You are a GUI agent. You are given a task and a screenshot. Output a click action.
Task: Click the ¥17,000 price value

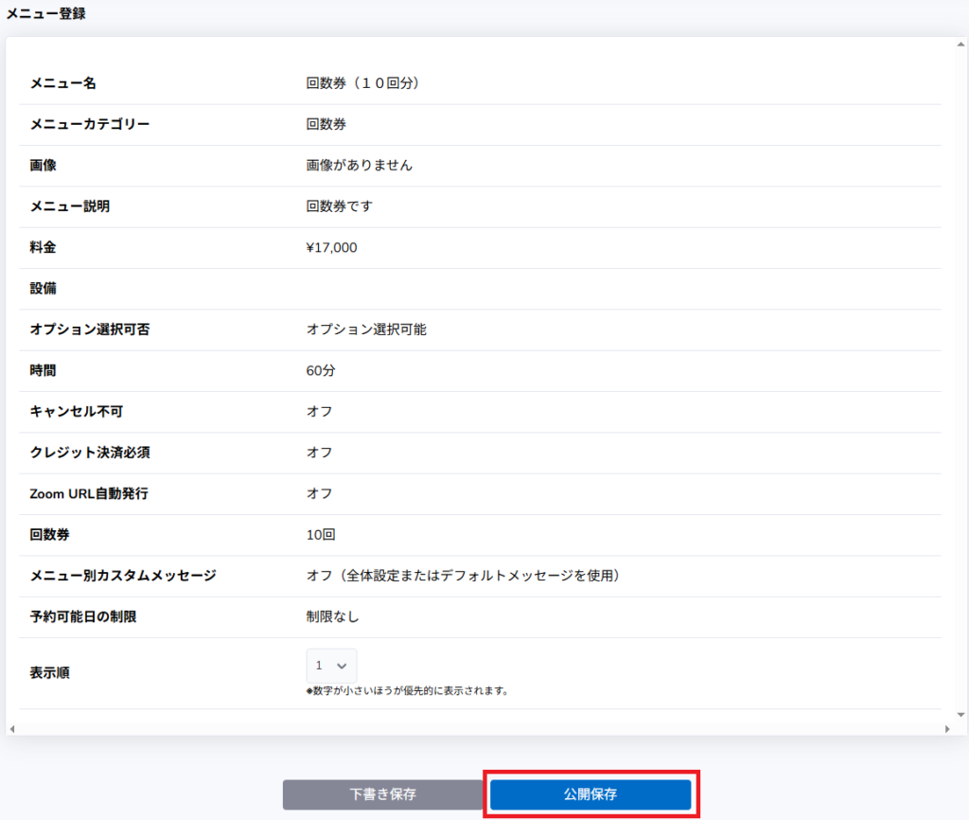(x=332, y=247)
